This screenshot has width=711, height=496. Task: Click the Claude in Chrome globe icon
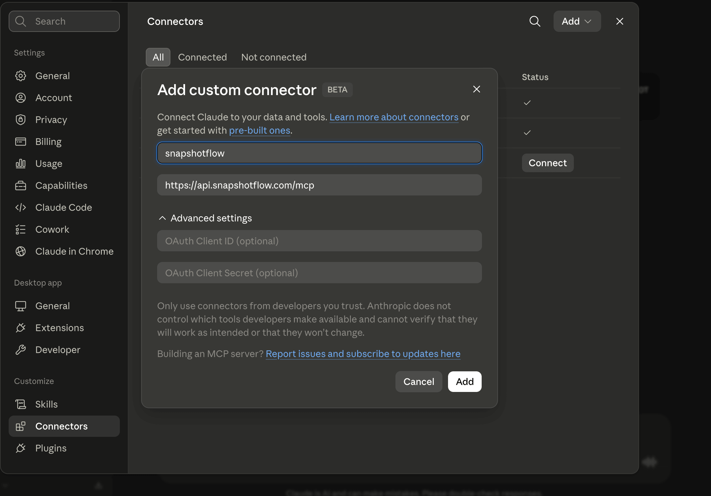pos(21,251)
